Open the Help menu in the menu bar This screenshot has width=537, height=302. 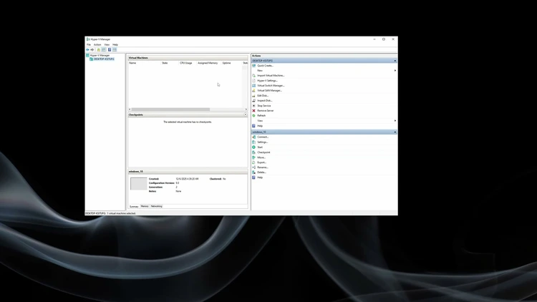pyautogui.click(x=115, y=44)
